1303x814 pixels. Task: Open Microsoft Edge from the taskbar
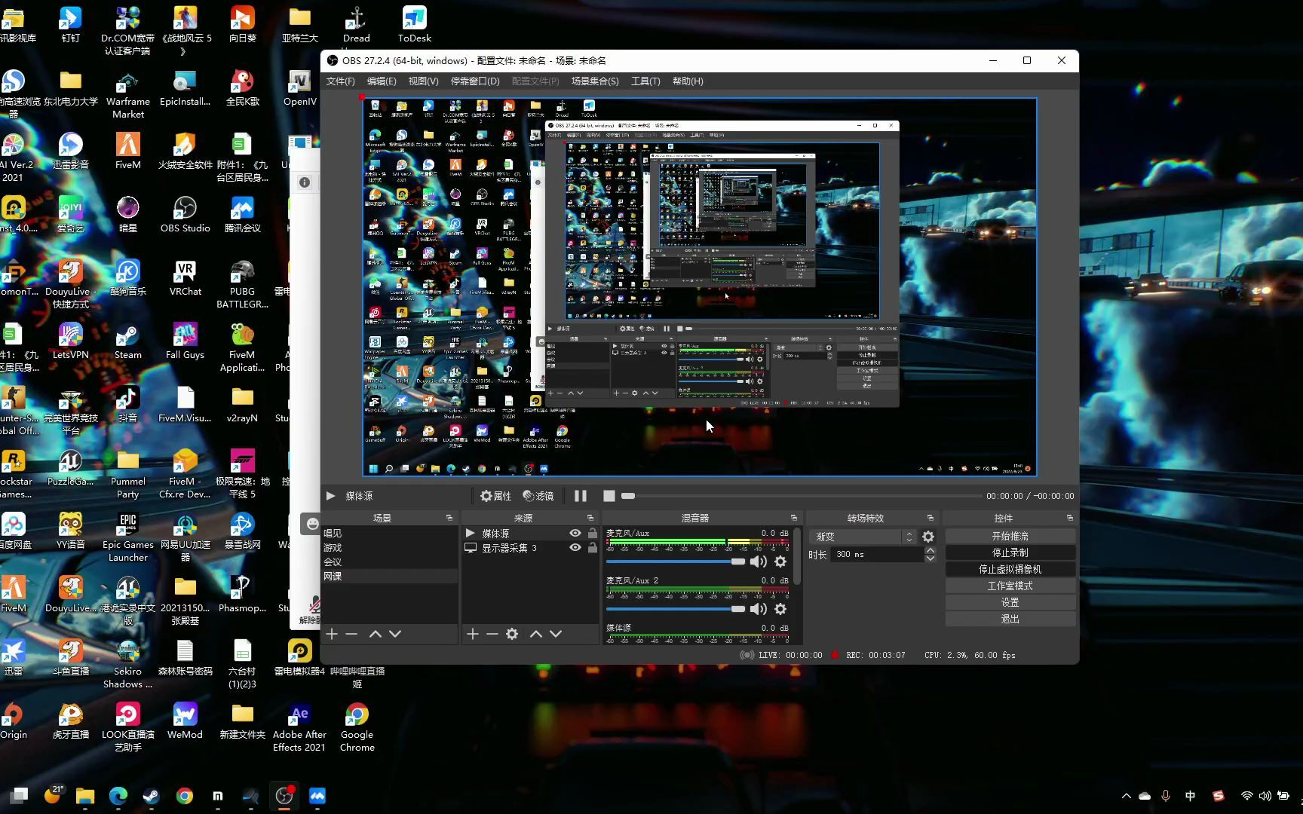(118, 796)
